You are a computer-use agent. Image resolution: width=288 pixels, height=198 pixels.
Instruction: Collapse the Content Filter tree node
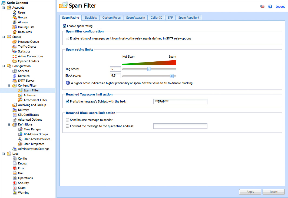pos(9,85)
